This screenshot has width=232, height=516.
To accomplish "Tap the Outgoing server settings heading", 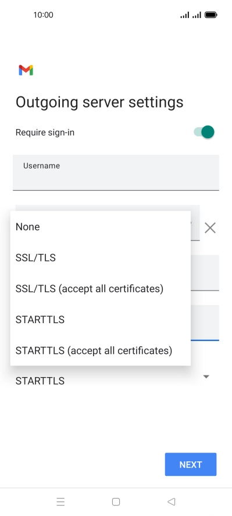I will (99, 102).
